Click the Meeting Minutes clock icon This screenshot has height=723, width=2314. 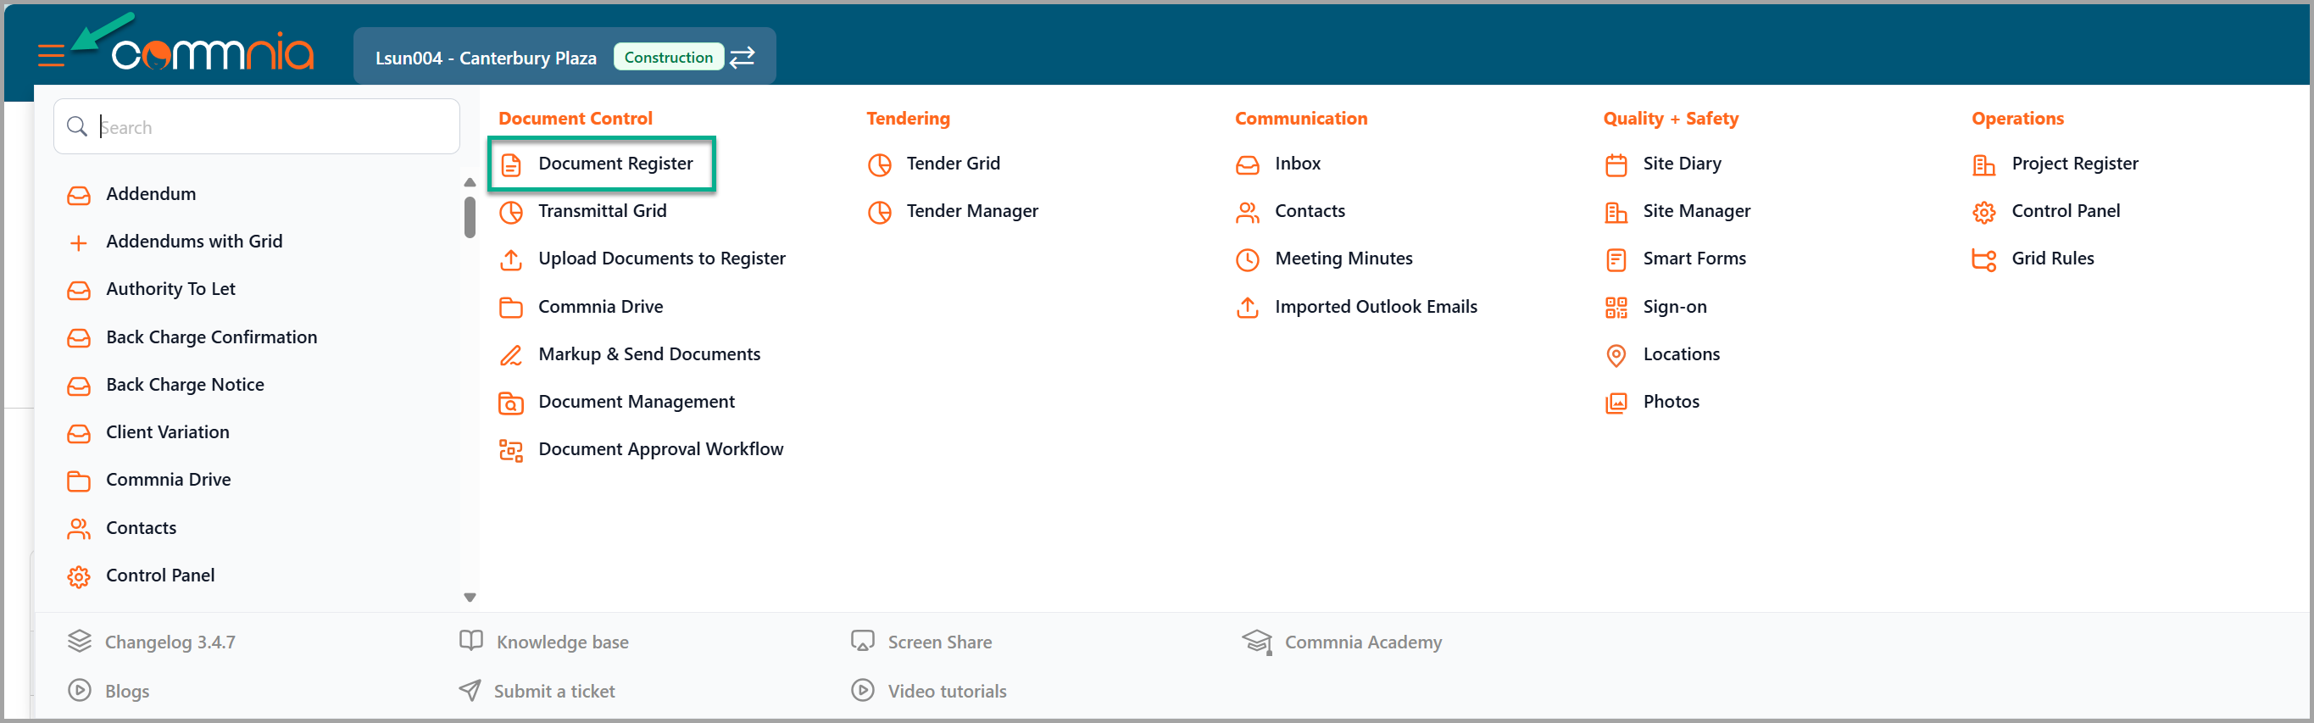[x=1248, y=260]
